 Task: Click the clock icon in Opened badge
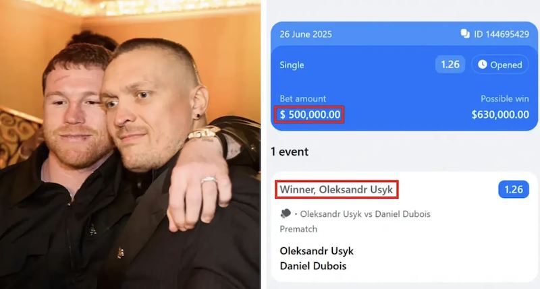coord(482,64)
